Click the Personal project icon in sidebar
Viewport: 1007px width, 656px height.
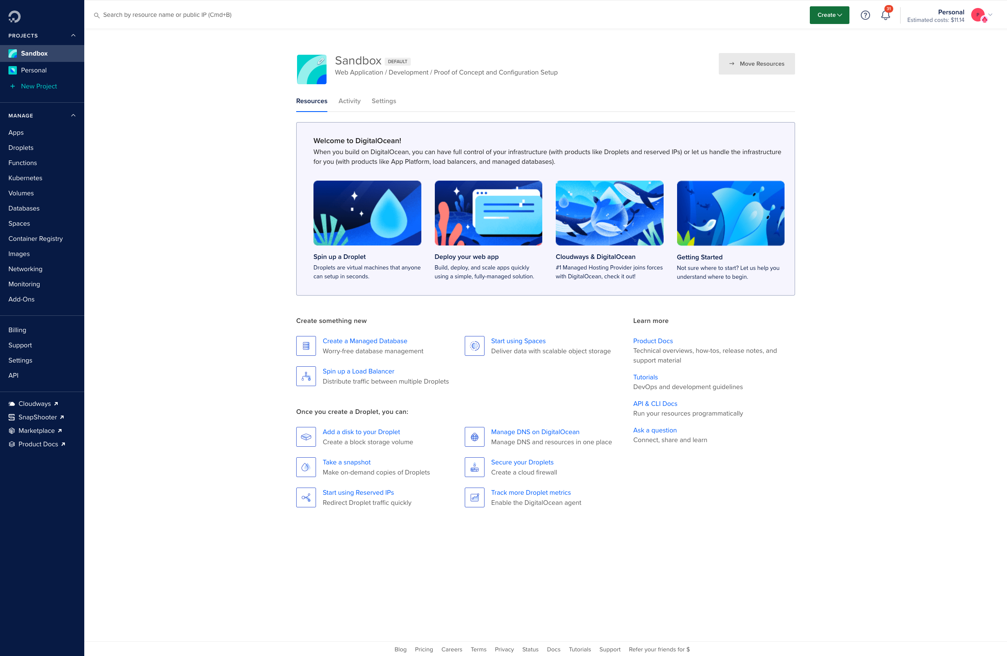[x=13, y=70]
